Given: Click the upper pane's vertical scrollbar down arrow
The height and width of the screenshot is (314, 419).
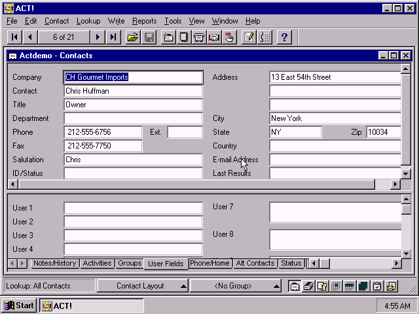Looking at the screenshot, I should point(406,174).
